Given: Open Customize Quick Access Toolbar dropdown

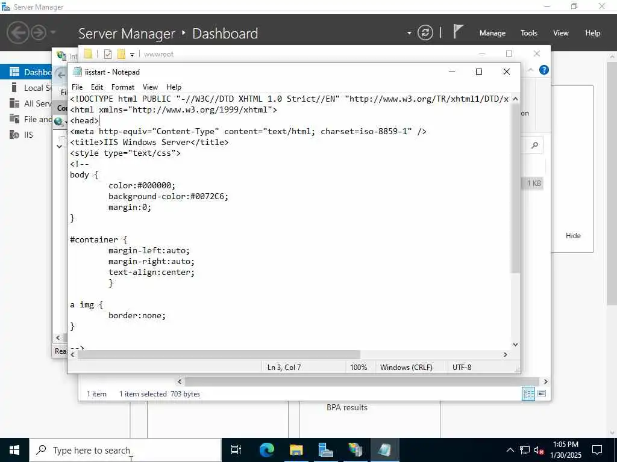Looking at the screenshot, I should [132, 55].
